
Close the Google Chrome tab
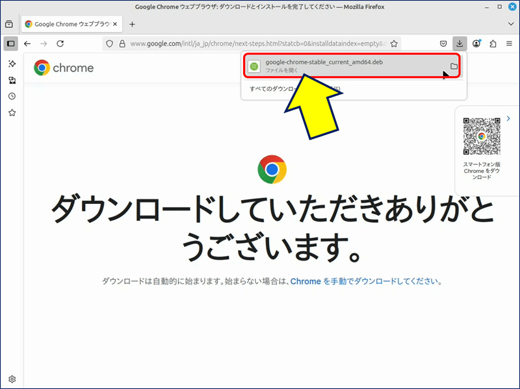[x=115, y=24]
